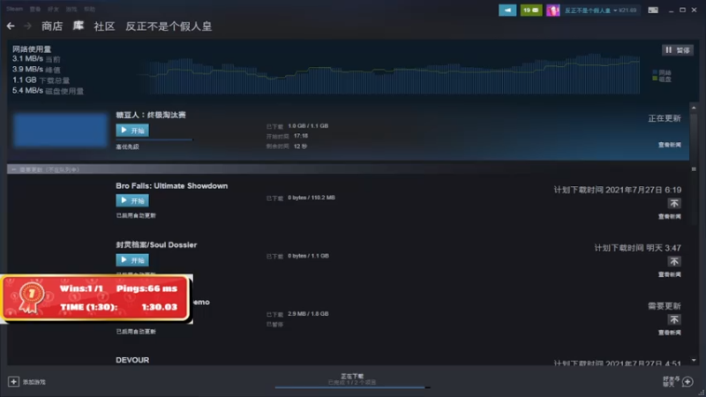Click the download list scrollbar thumb
706x397 pixels.
tap(694, 169)
